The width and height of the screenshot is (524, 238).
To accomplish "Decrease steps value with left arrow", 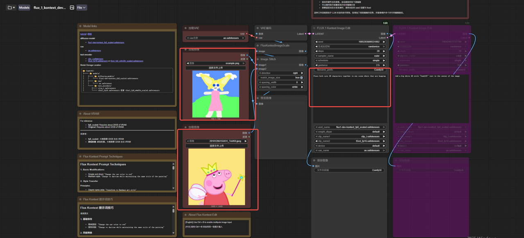I will [x=316, y=51].
